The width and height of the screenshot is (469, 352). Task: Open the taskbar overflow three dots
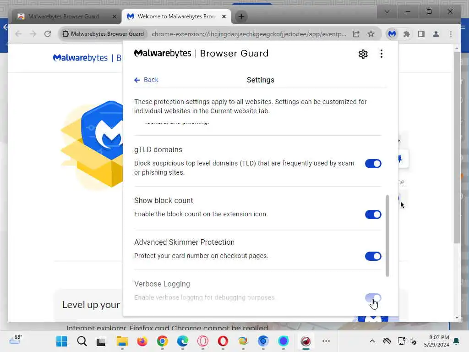(x=326, y=341)
